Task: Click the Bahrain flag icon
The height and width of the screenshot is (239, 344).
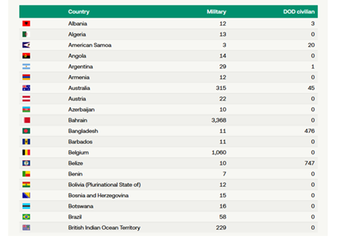Action: (26, 120)
